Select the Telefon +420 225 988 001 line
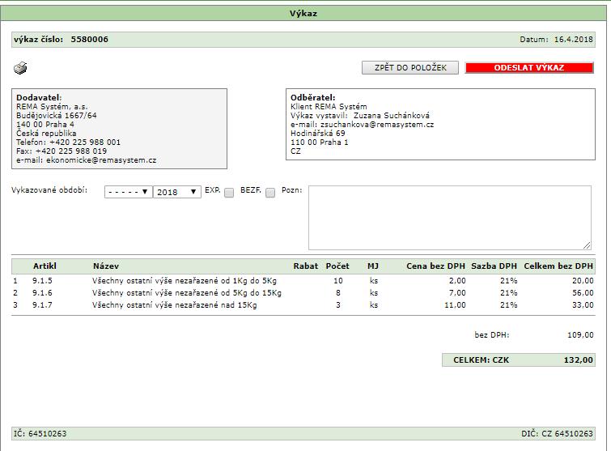This screenshot has width=611, height=451. click(x=68, y=143)
